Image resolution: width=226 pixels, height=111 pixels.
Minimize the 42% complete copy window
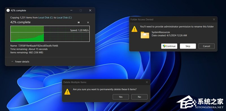pyautogui.click(x=71, y=10)
